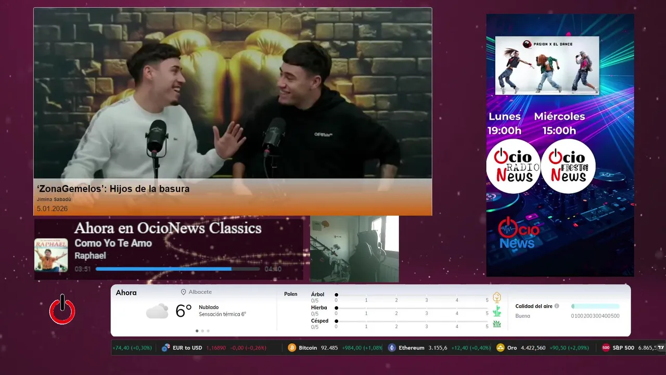Select the first weather carousel dot

pyautogui.click(x=197, y=331)
